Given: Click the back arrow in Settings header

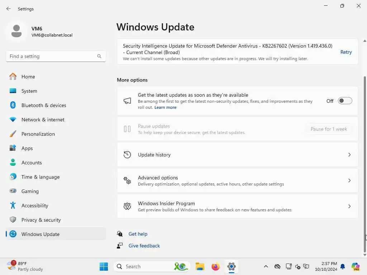Looking at the screenshot, I should click(9, 9).
